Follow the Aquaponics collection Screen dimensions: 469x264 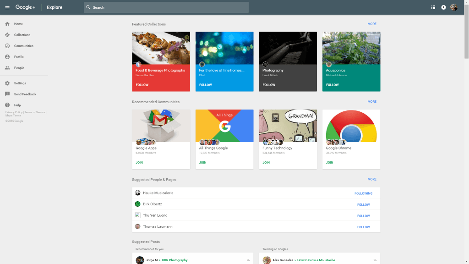(x=332, y=85)
